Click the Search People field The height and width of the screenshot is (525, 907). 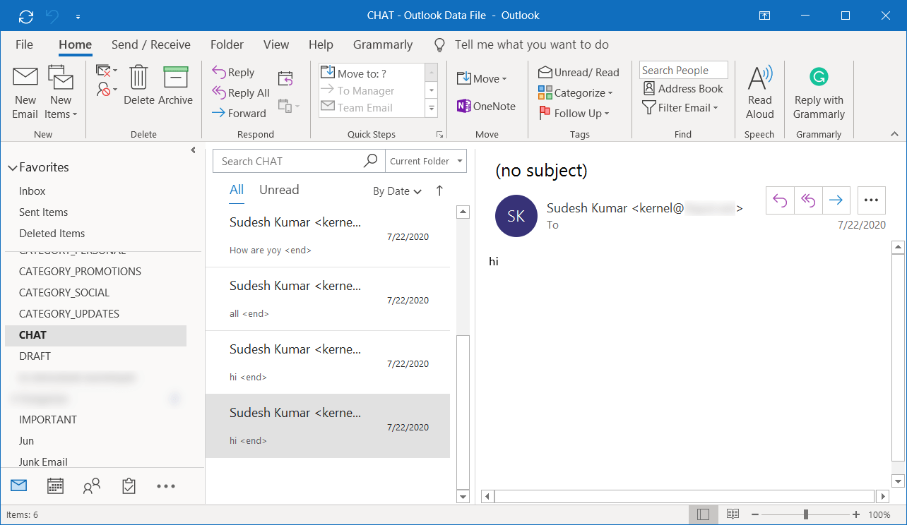(684, 71)
